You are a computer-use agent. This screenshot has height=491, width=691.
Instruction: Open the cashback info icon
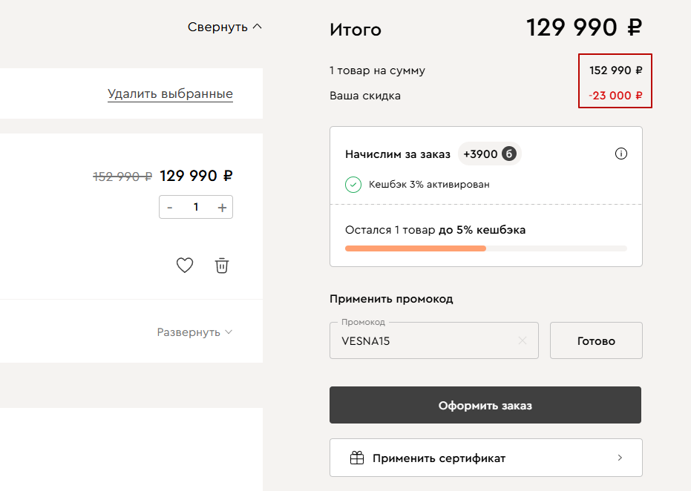tap(621, 154)
